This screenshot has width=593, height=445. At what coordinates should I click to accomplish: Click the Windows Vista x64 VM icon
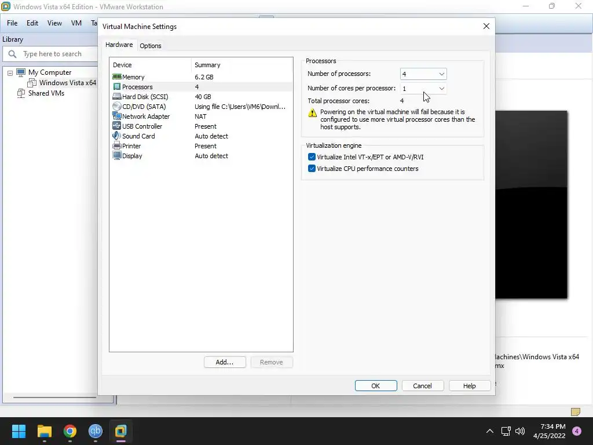coord(32,82)
